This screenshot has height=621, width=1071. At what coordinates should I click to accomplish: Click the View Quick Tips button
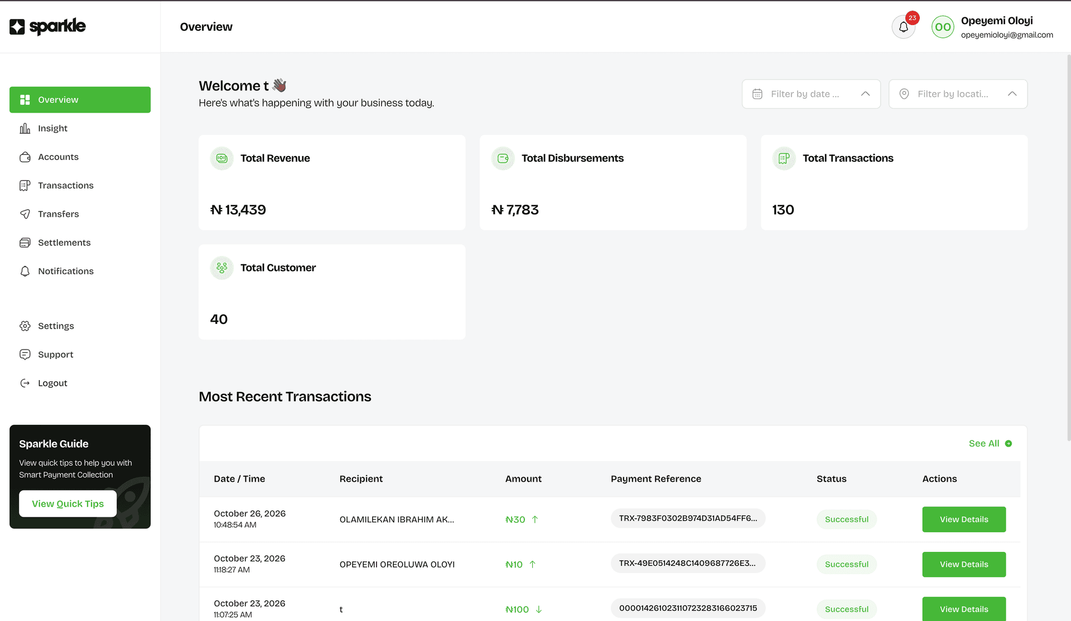(67, 504)
